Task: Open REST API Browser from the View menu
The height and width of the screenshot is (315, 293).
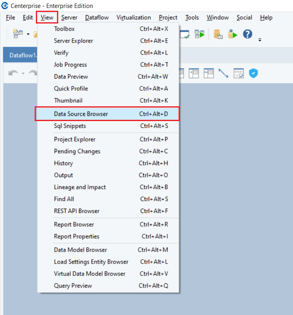Action: 108,211
